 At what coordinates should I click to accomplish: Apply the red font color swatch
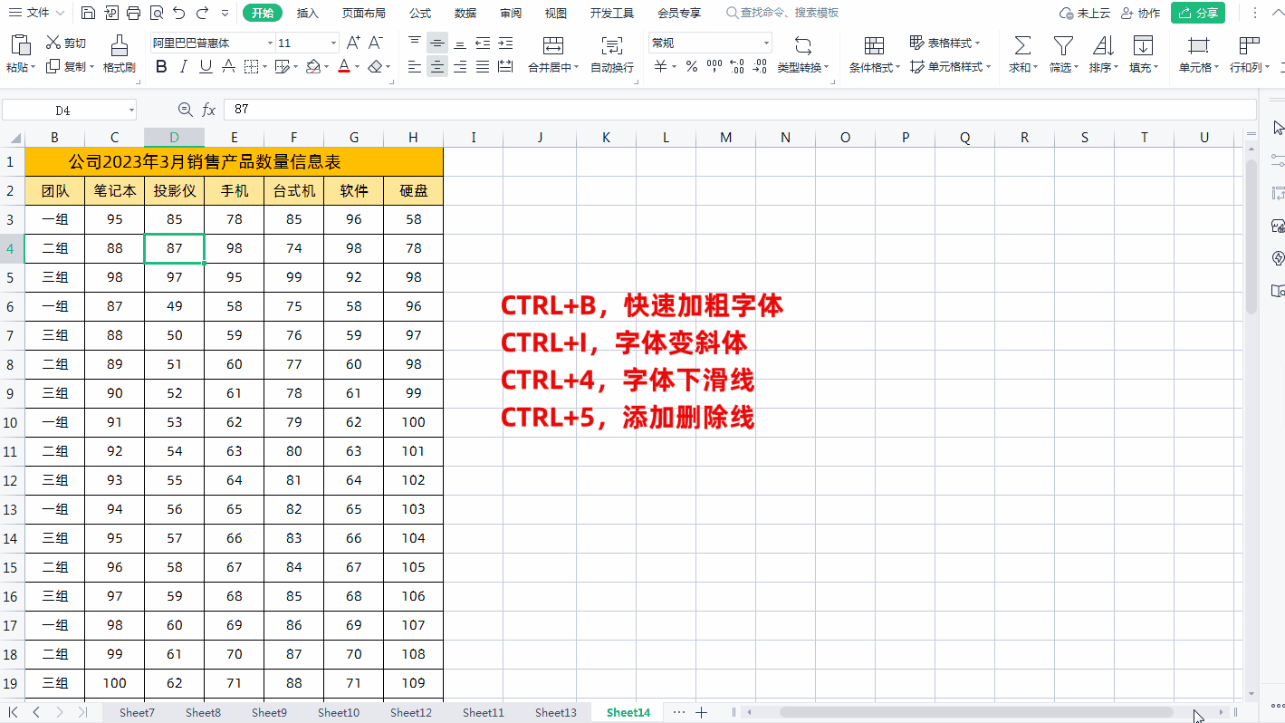coord(344,66)
